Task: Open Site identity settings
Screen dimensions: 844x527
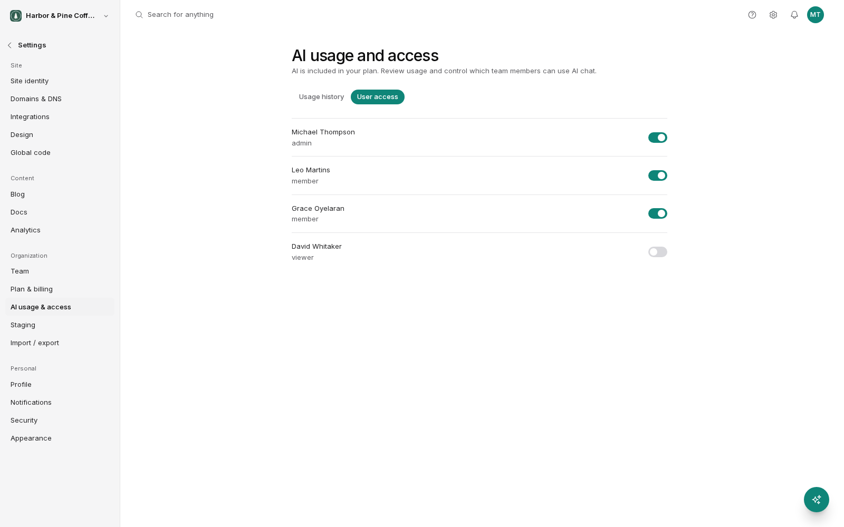Action: pos(60,81)
